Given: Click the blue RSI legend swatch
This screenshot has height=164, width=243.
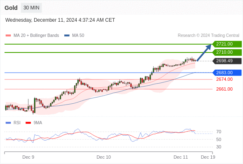Looking at the screenshot, I should coord(8,123).
